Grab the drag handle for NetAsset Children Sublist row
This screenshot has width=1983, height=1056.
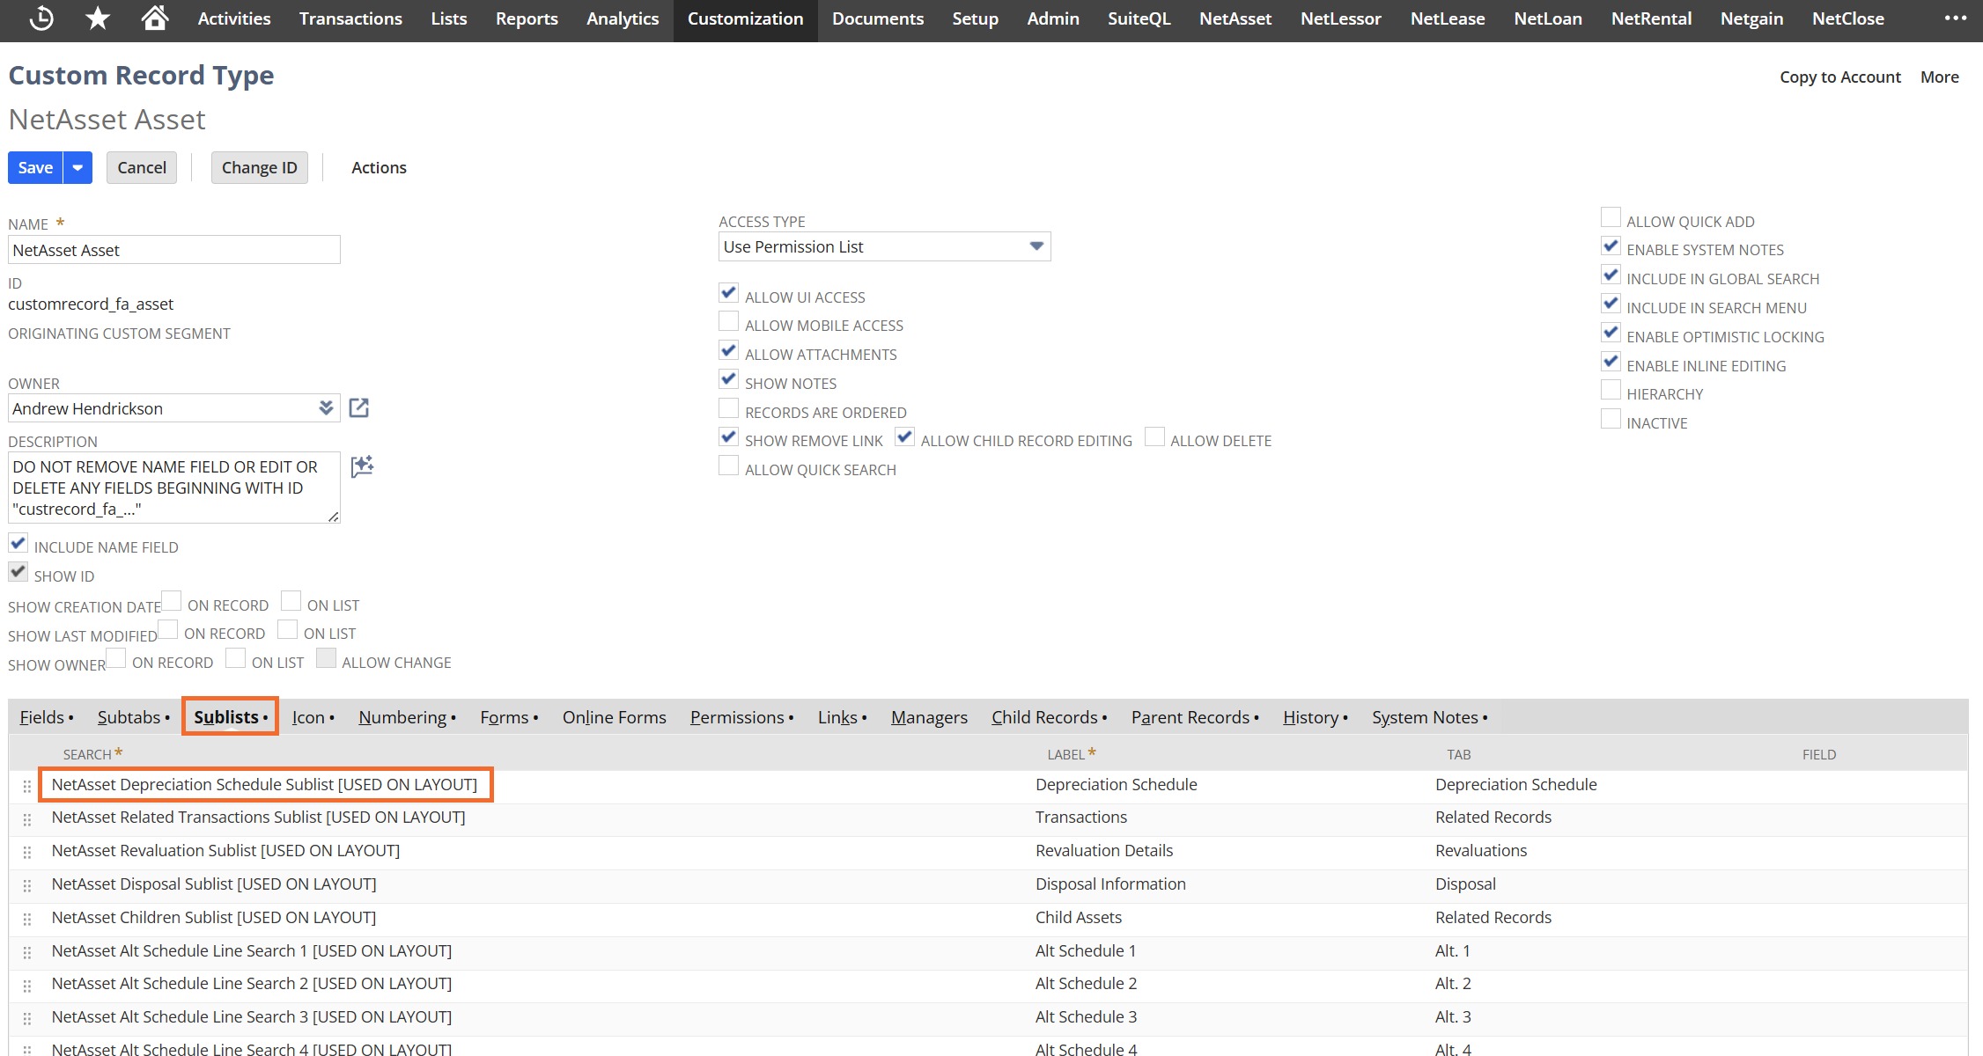tap(27, 920)
